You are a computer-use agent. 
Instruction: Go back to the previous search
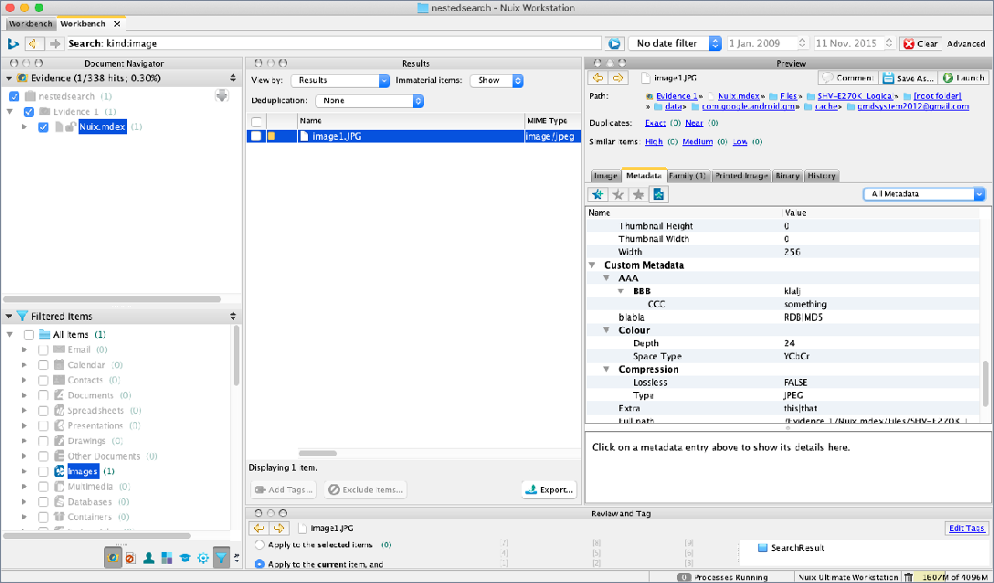[x=34, y=44]
